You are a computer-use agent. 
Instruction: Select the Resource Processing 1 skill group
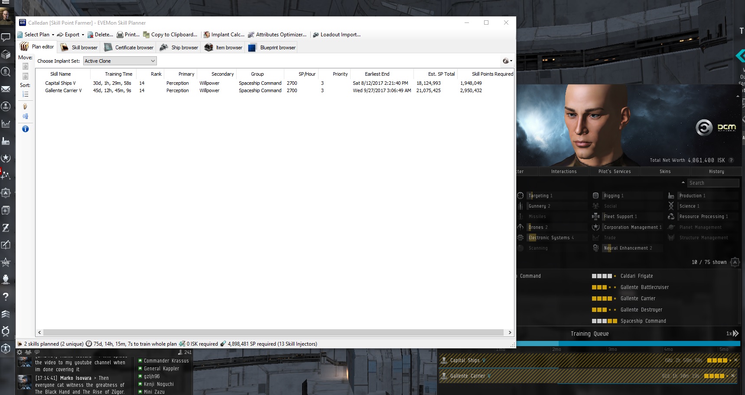[703, 216]
